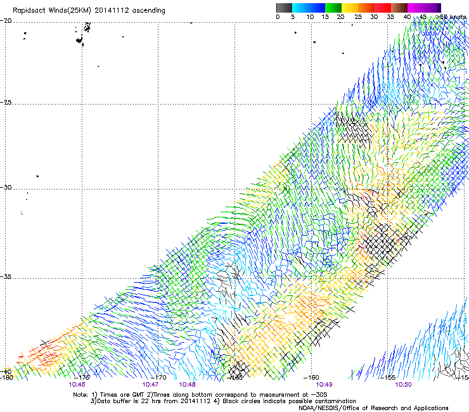Click the 'Rapidscat Winds(25KM) 20141112 ascending' title

point(89,11)
